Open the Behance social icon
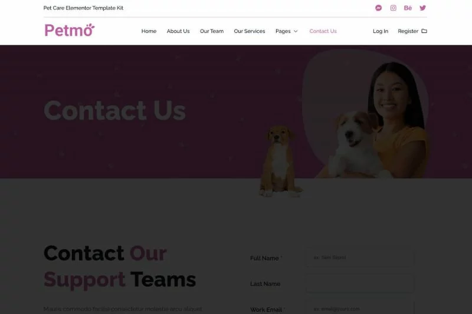Image resolution: width=472 pixels, height=314 pixels. coord(408,8)
